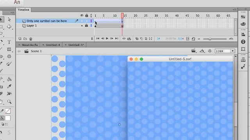Open the Tools panel options menu

tap(12, 13)
